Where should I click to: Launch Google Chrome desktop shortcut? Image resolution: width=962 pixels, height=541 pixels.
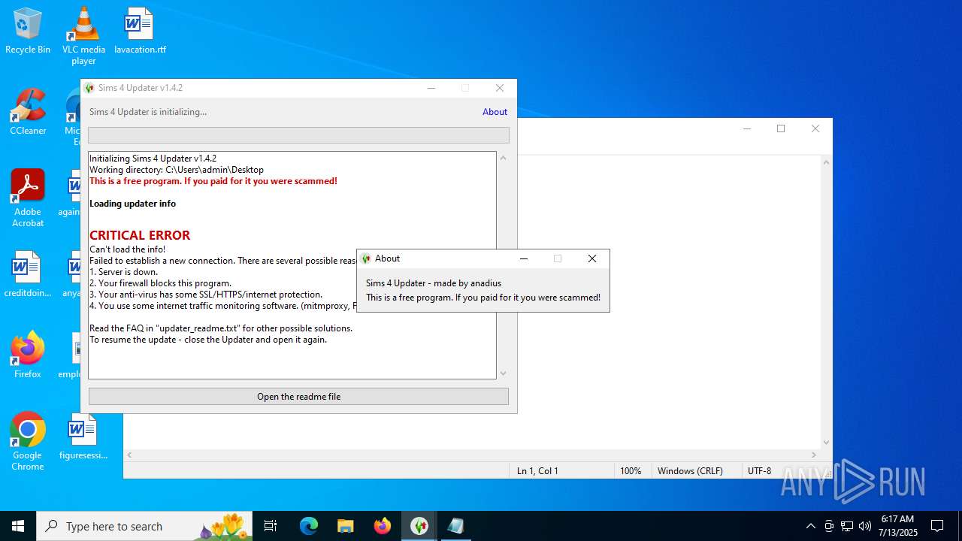click(28, 442)
